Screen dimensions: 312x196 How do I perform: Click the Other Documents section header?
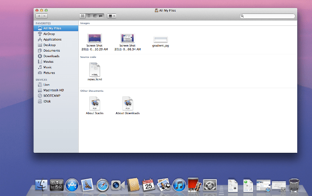[x=92, y=91]
